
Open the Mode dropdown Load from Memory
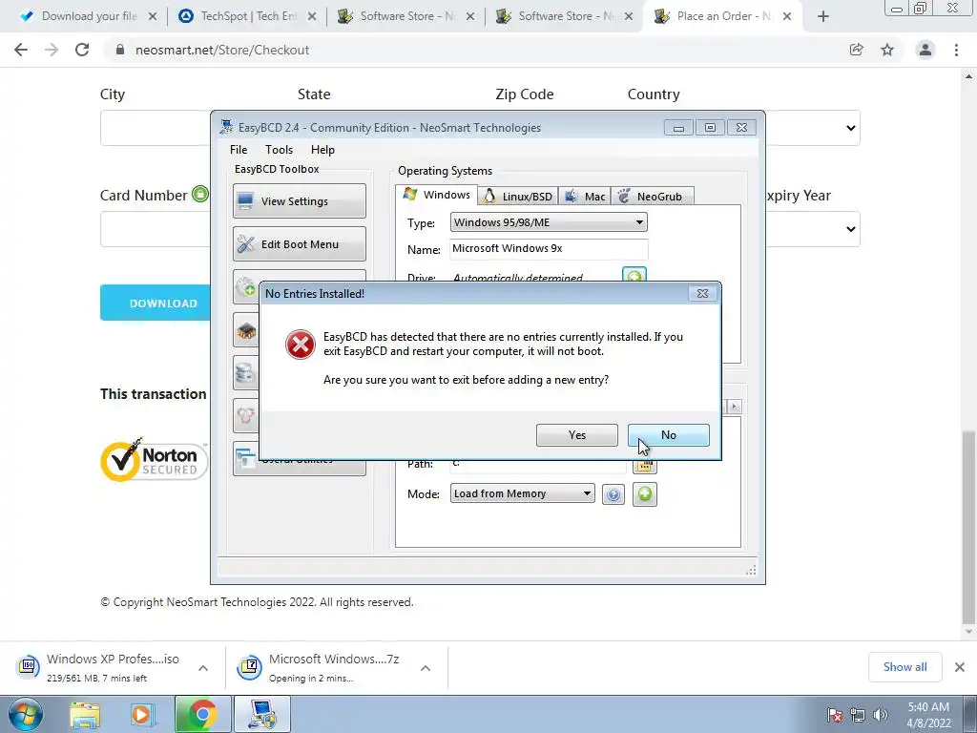[522, 493]
